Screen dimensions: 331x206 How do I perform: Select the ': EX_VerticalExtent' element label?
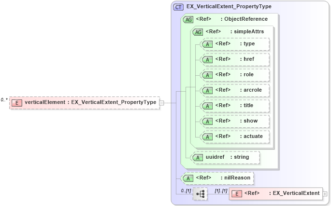click(x=294, y=193)
